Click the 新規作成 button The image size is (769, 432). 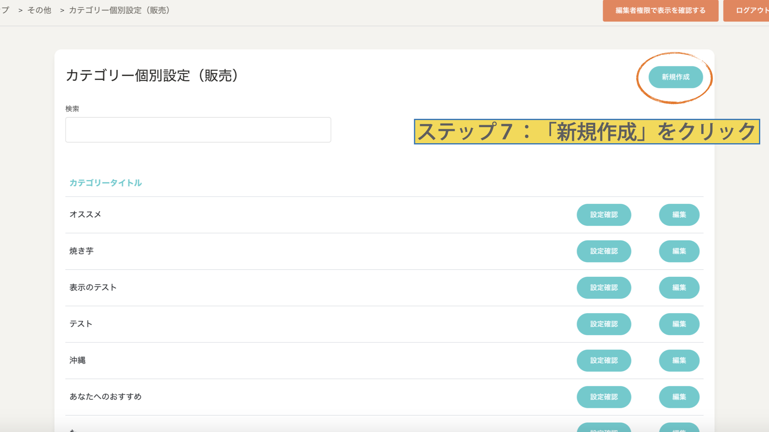point(675,77)
